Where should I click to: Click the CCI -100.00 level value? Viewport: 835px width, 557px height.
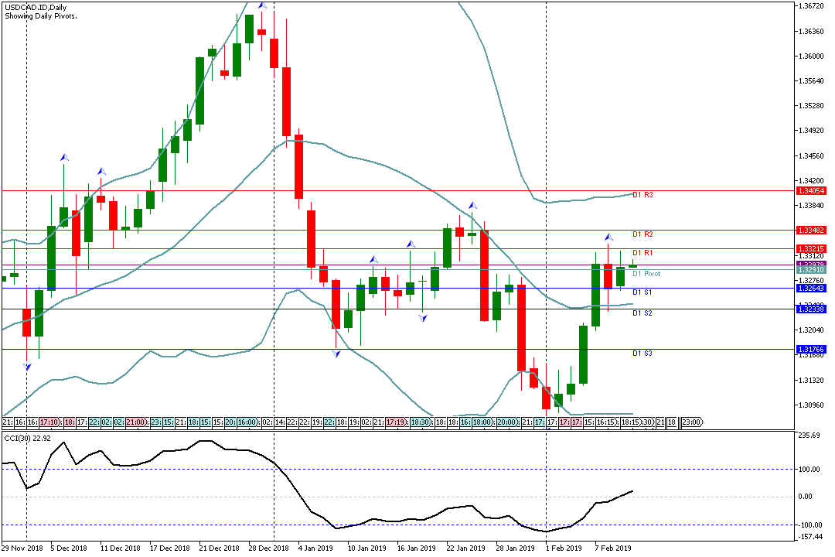[809, 525]
